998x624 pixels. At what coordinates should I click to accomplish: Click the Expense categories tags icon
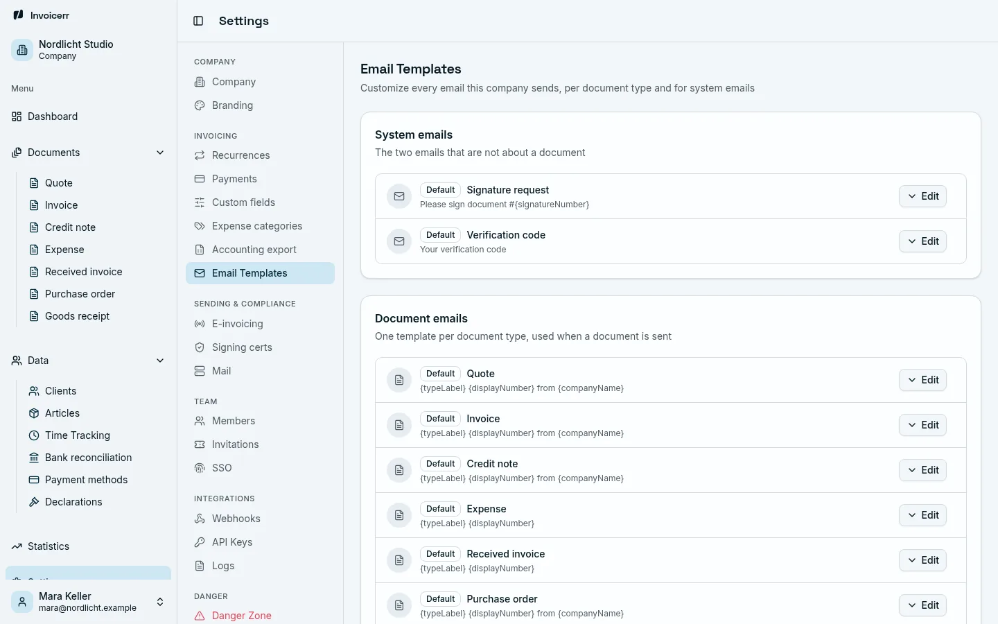point(200,226)
